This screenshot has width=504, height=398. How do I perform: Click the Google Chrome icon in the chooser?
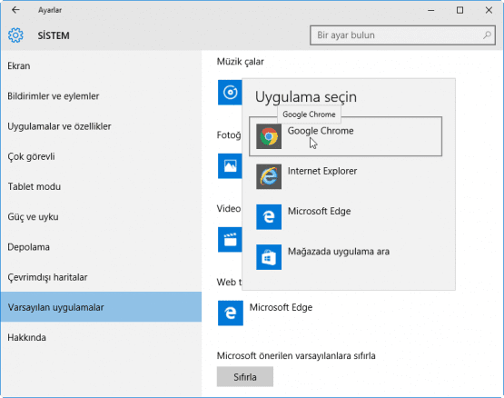click(x=269, y=136)
